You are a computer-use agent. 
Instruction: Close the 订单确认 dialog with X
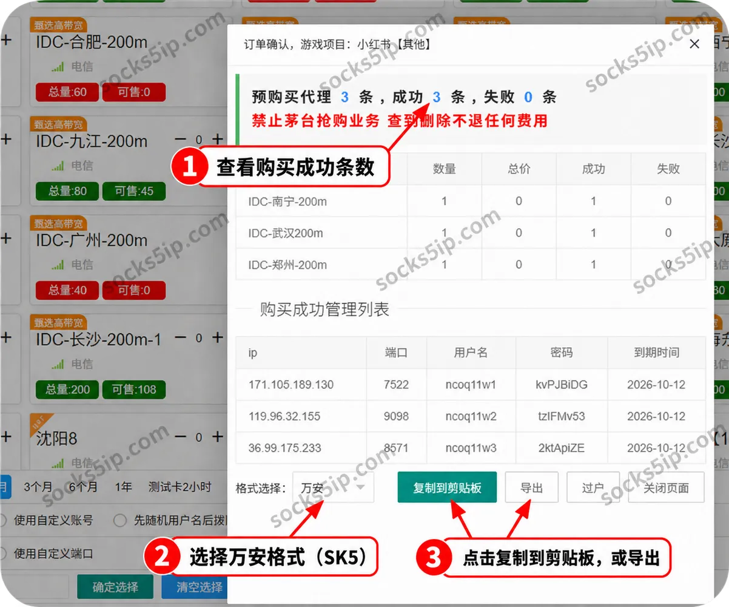tap(694, 44)
